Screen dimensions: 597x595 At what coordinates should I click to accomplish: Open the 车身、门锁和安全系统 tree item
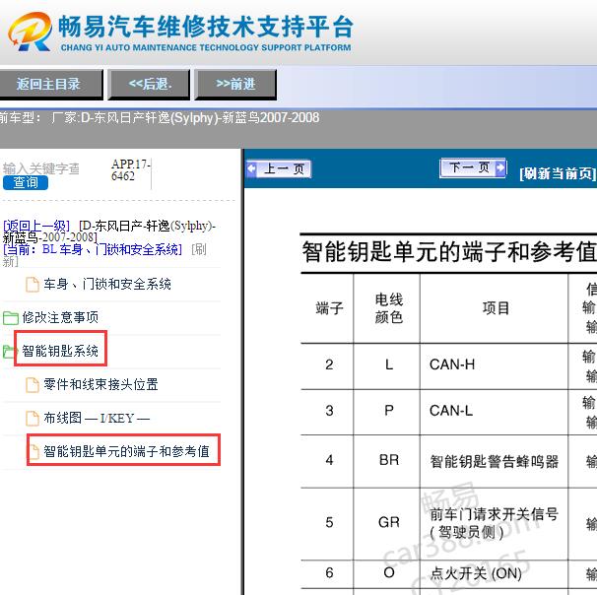107,284
